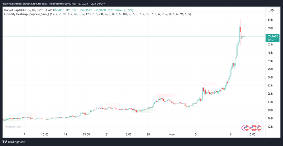This screenshot has width=283, height=146.
Task: Click the 64 B price axis label
Action: (x=270, y=20)
